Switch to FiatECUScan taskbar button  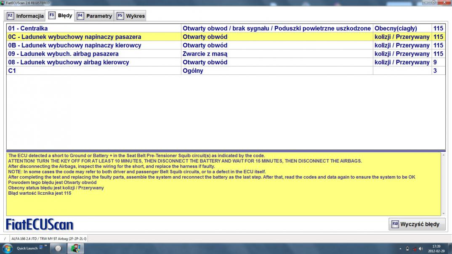75,248
